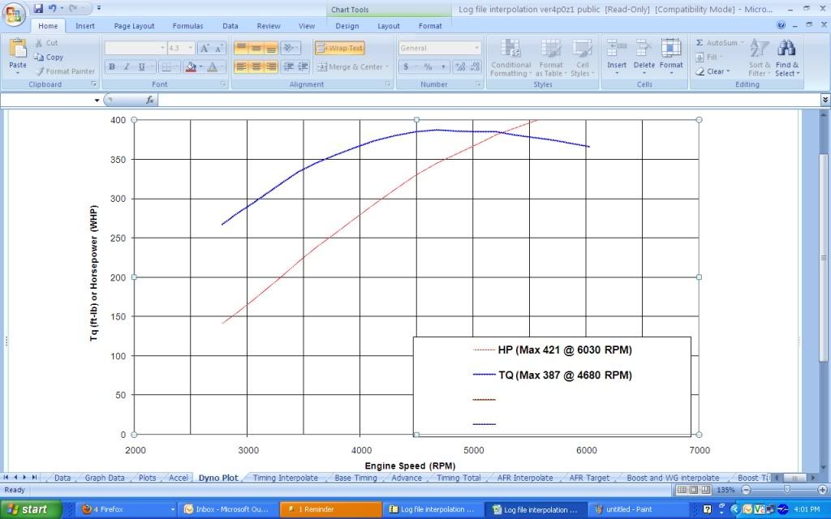Screen dimensions: 831x519
Task: Toggle middle vertical alignment
Action: (256, 48)
